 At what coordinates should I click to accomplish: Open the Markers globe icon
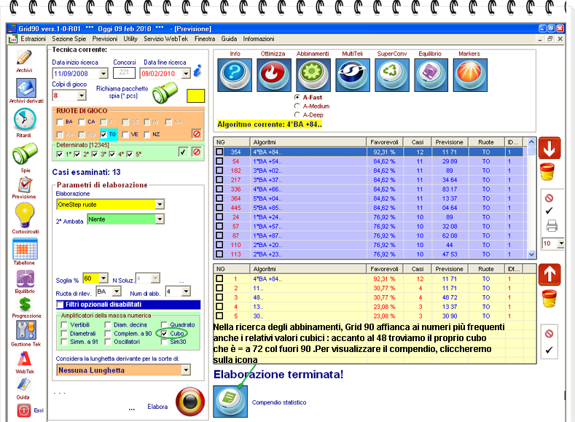pyautogui.click(x=470, y=74)
